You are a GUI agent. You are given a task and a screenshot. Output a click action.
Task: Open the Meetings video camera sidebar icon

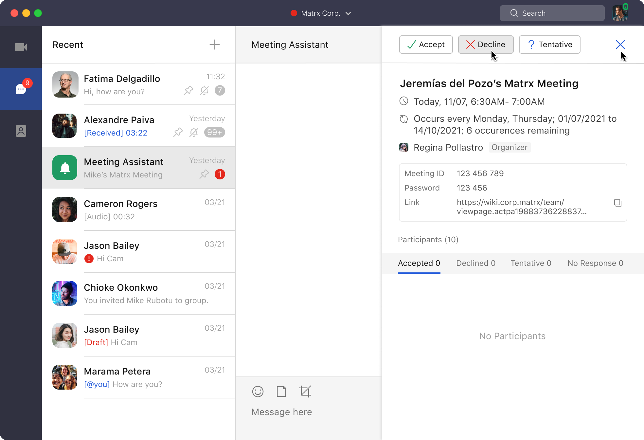[x=21, y=47]
